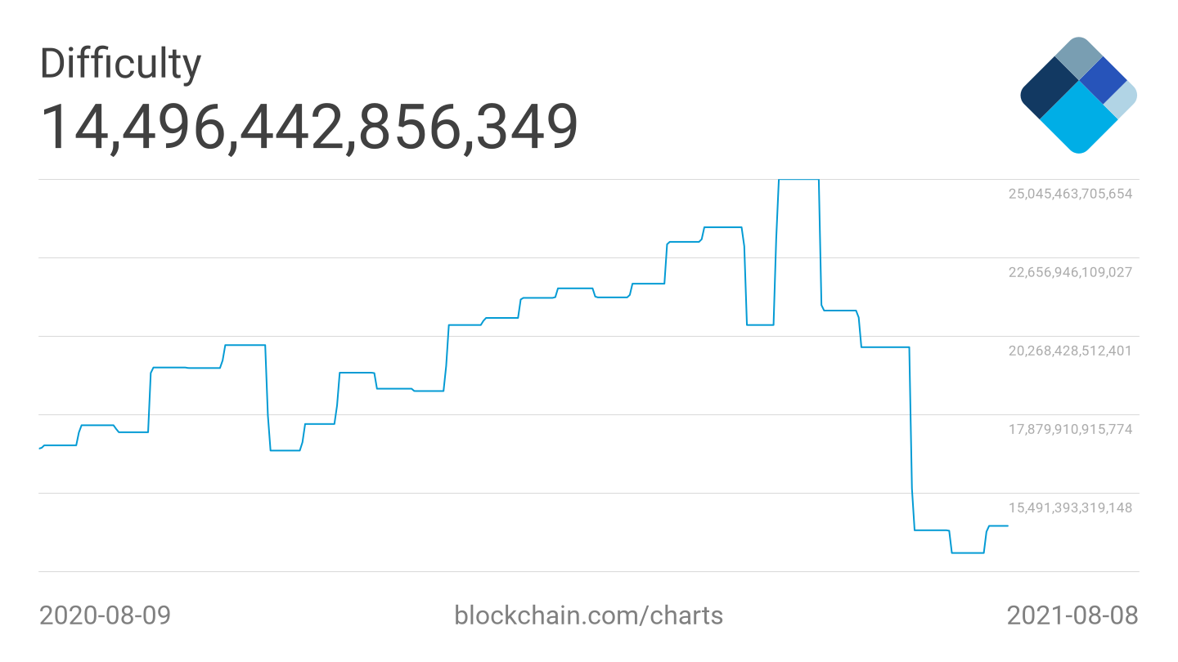Click the chart line's leftmost starting point
Screen dimensions: 1178x662
pyautogui.click(x=40, y=449)
